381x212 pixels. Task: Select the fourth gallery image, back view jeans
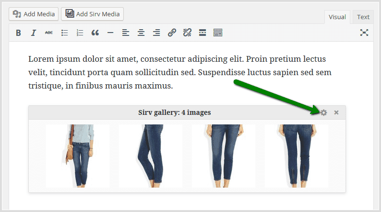(x=297, y=156)
